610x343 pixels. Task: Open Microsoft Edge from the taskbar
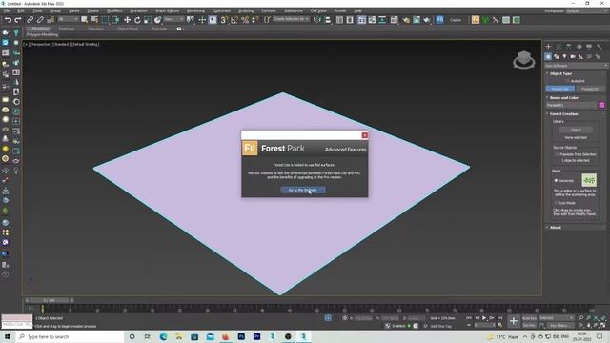tap(163, 336)
